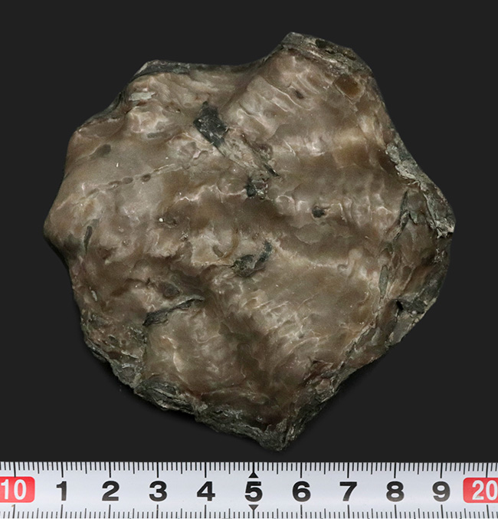498x519 pixels.
Task: Click the number 1 on the ruler
Action: click(62, 490)
